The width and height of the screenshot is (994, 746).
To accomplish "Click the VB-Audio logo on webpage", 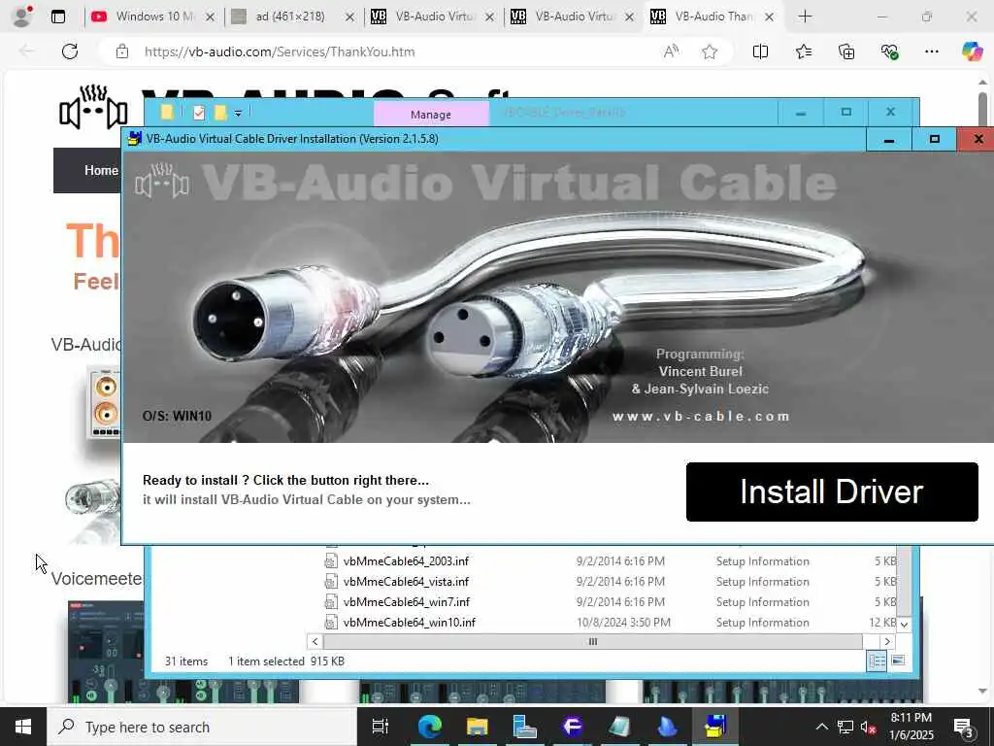I will [x=93, y=108].
